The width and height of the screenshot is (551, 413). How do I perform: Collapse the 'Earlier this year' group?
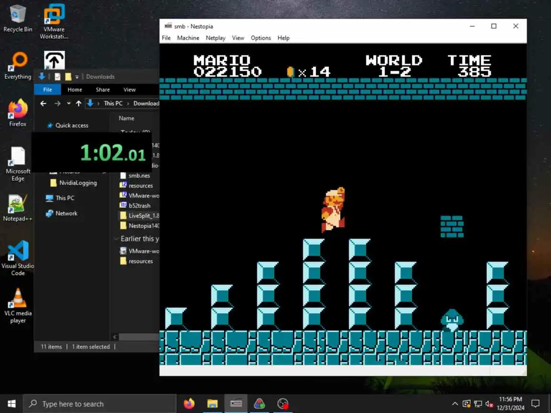pos(116,239)
